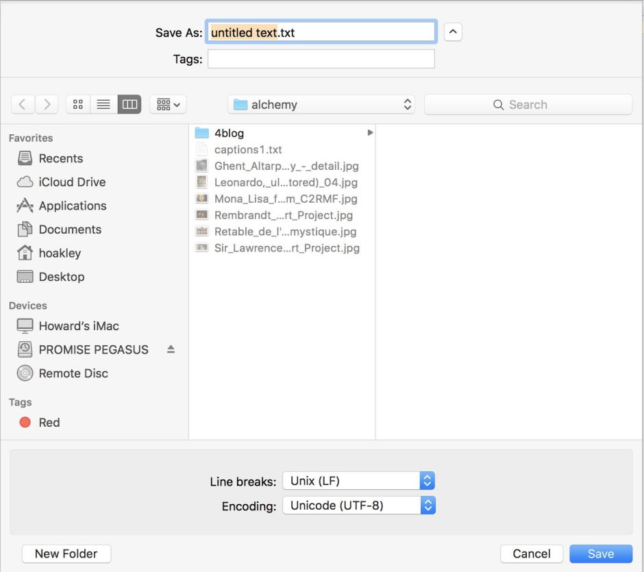The image size is (644, 572).
Task: Eject the PROMISE PEGASUS drive
Action: click(171, 349)
